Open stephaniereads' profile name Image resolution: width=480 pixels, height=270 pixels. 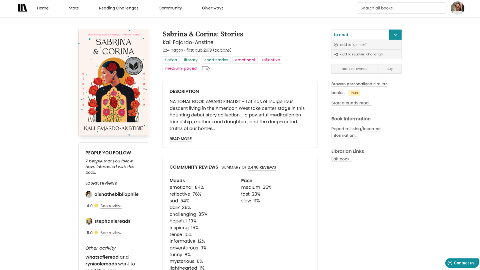pos(112,221)
